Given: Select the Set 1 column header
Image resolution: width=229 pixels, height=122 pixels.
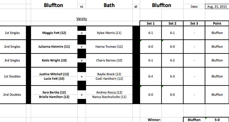Looking at the screenshot, I should click(151, 23).
